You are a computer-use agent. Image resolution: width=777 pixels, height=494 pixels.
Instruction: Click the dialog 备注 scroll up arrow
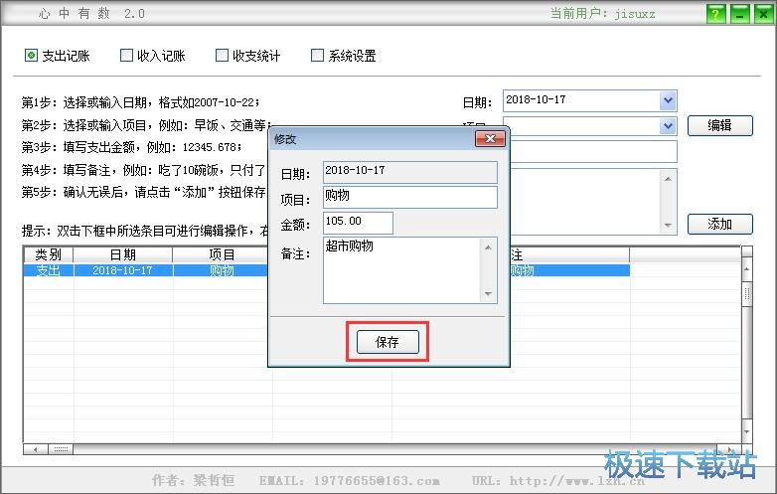pos(488,247)
